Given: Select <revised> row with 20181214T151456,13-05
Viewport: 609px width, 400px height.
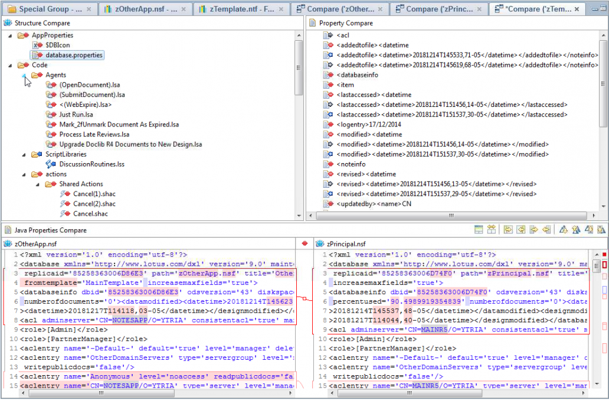Looking at the screenshot, I should point(437,184).
